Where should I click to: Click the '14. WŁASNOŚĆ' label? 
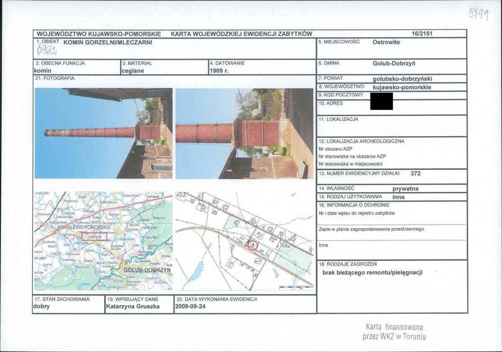point(336,188)
